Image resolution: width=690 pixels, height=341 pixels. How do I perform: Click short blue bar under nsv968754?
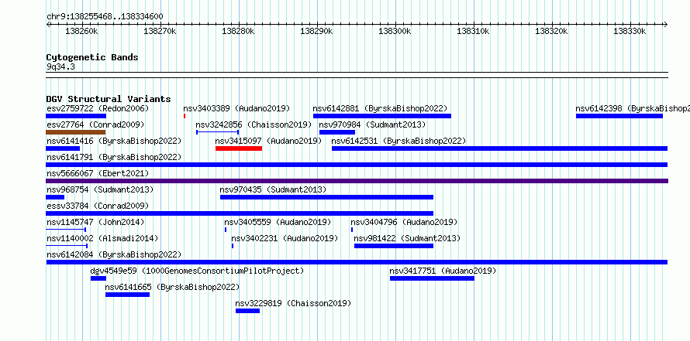55,197
